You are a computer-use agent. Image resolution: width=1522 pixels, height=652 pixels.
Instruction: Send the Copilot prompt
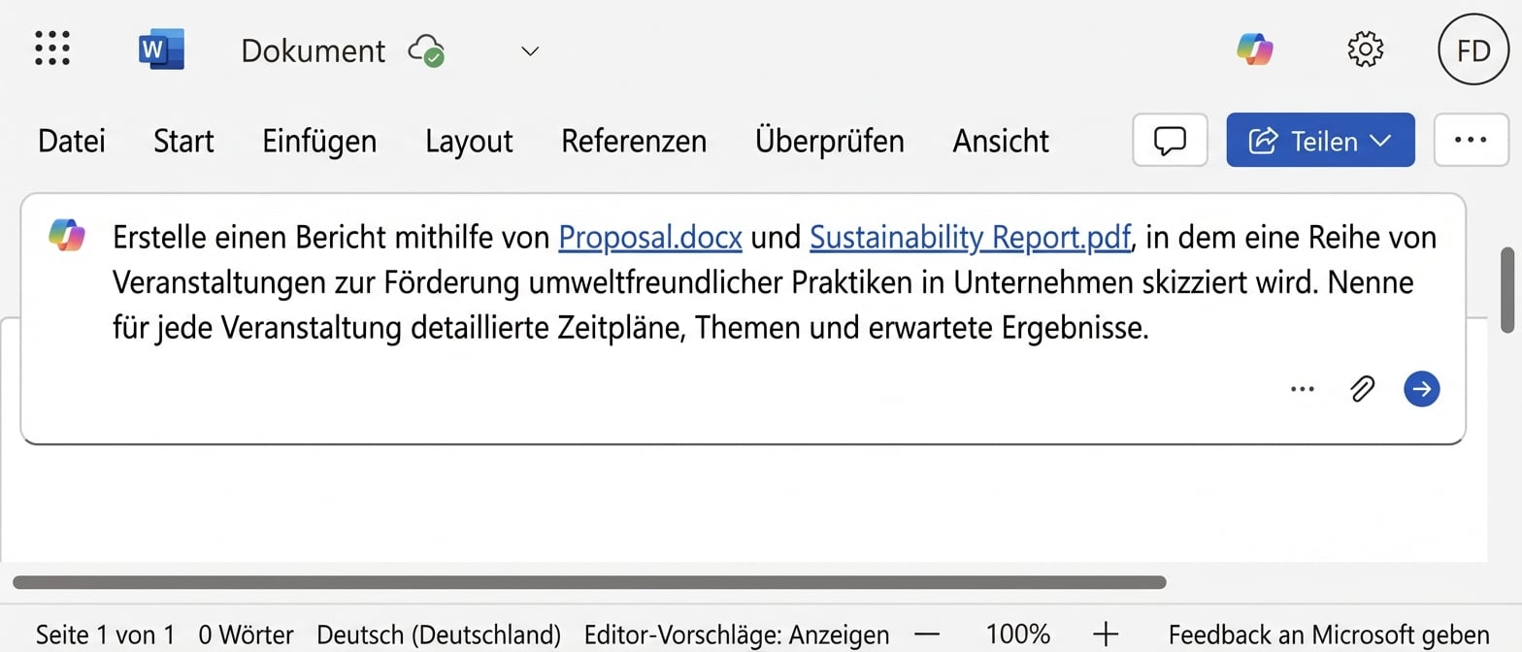point(1422,389)
